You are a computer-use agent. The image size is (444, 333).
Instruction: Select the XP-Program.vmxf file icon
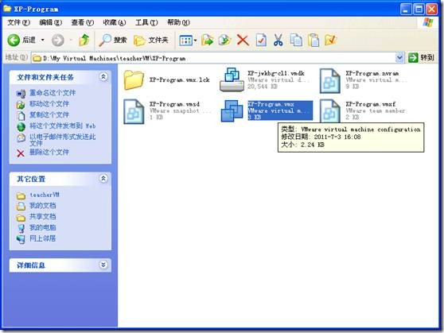point(330,111)
